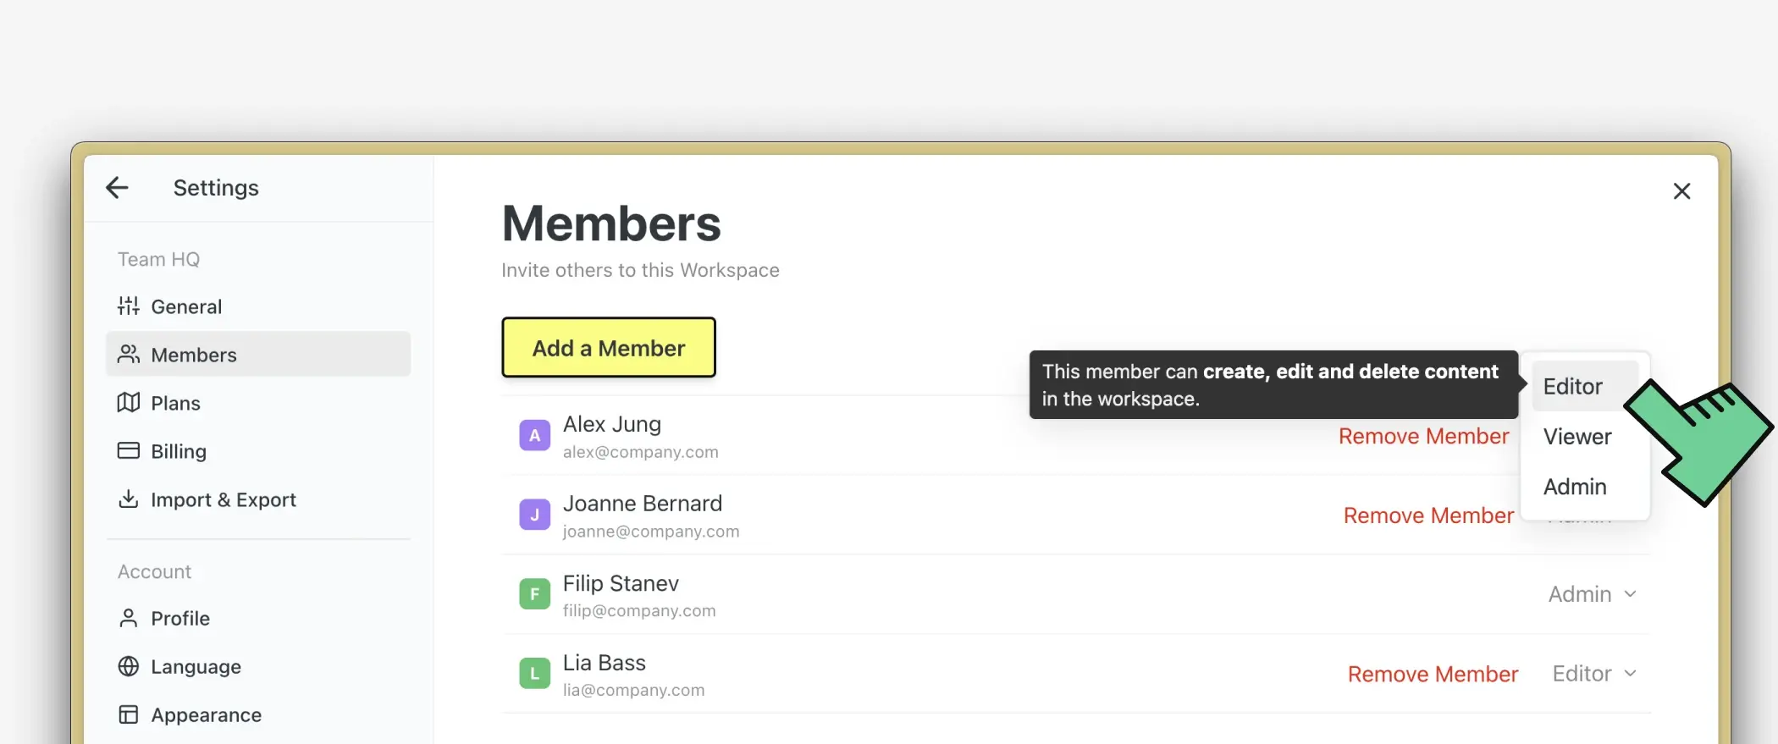Expand Filip Stanev's Admin role dropdown
This screenshot has width=1778, height=744.
click(1592, 594)
